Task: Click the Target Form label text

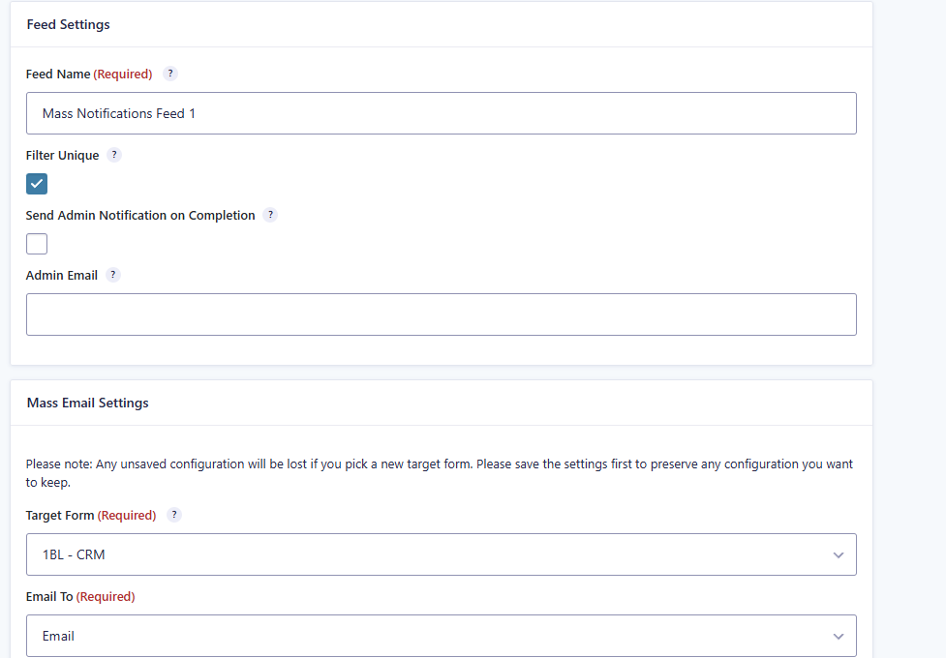Action: pyautogui.click(x=60, y=516)
